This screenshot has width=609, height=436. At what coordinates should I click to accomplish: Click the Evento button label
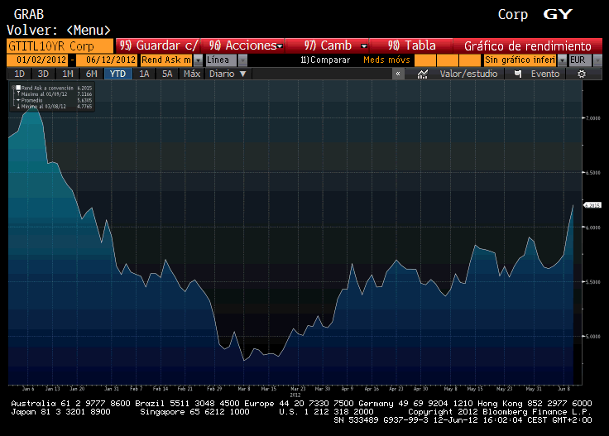click(545, 74)
